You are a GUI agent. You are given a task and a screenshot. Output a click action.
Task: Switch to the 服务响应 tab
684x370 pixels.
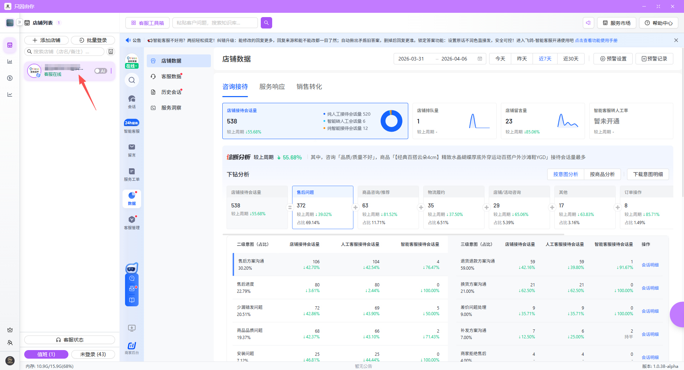[x=272, y=86]
